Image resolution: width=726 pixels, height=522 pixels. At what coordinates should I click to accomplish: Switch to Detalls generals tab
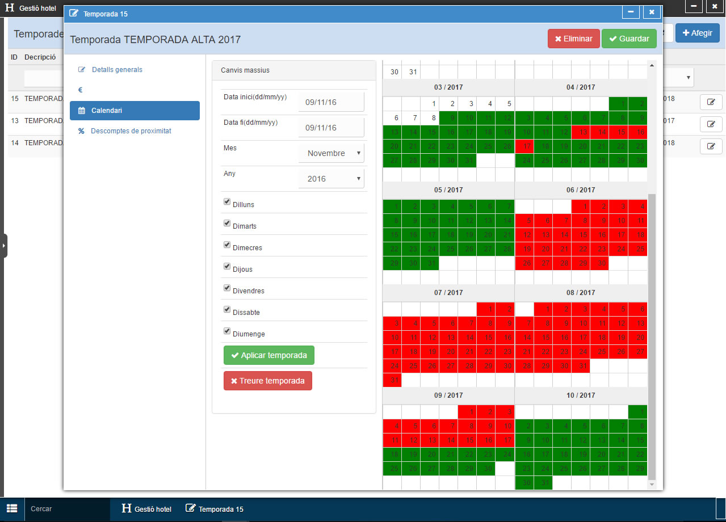pos(117,70)
